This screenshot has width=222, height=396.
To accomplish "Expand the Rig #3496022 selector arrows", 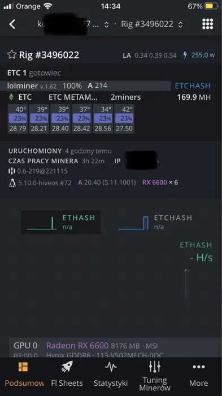I will 180,24.
